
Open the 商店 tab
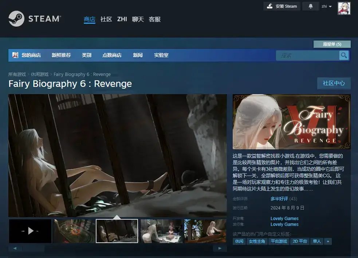90,19
